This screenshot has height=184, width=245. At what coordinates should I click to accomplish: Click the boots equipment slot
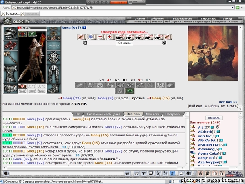tap(53, 89)
